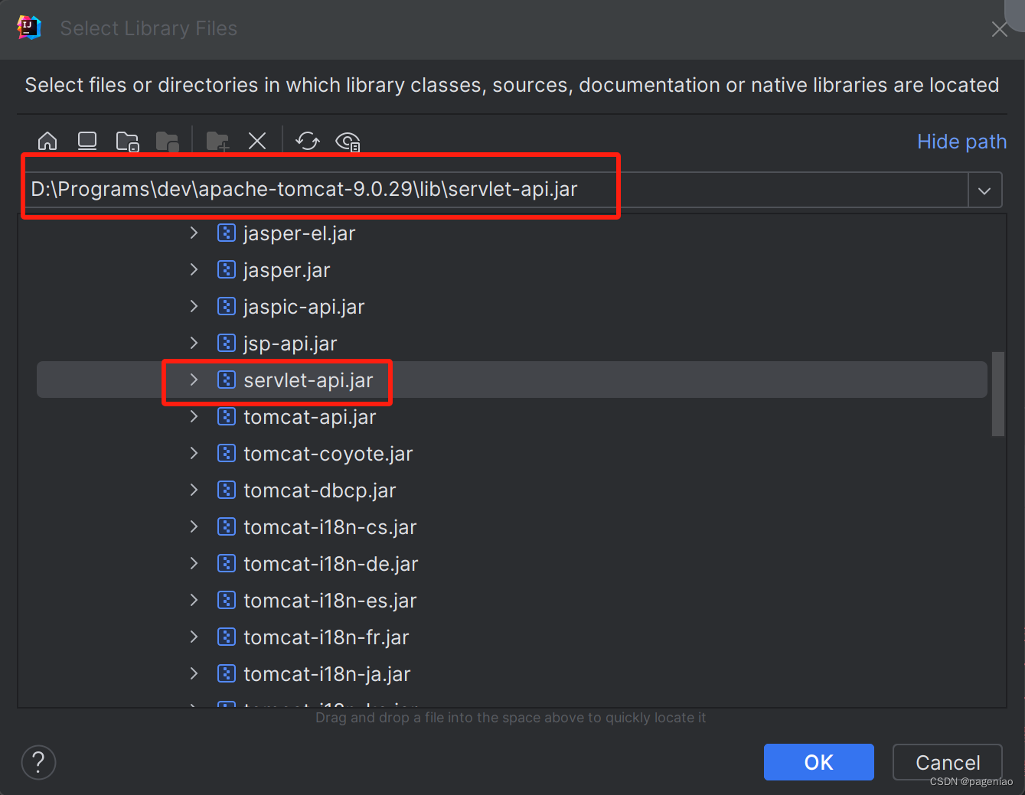Click the tomcat-i18n-cs.jar archive icon

coord(227,526)
